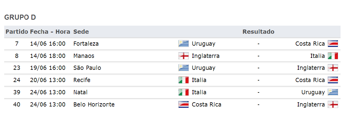Screen dimensions: 351x122
Task: Click Uruguay flag in match 7 row
Action: [183, 44]
